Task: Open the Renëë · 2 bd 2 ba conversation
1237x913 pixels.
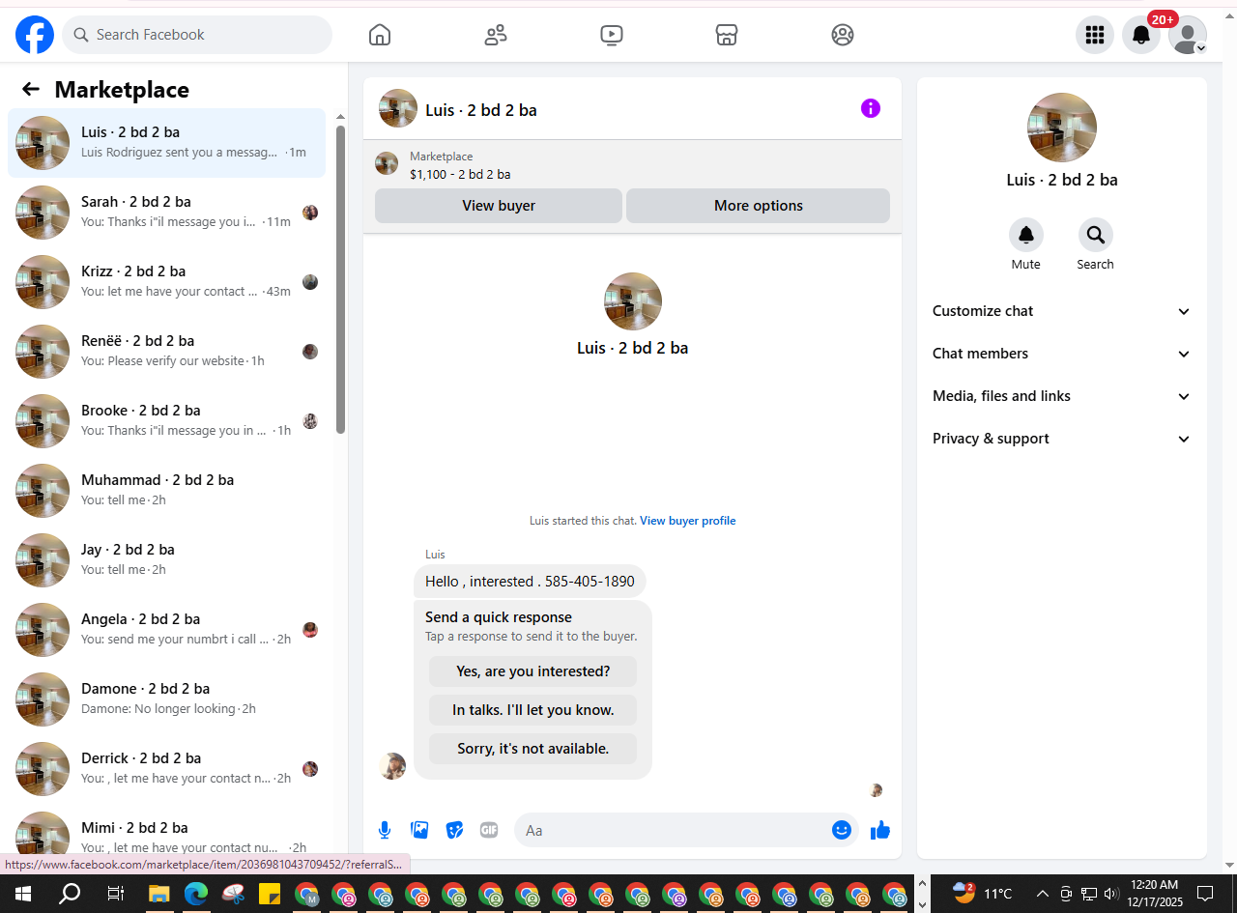Action: pyautogui.click(x=167, y=352)
